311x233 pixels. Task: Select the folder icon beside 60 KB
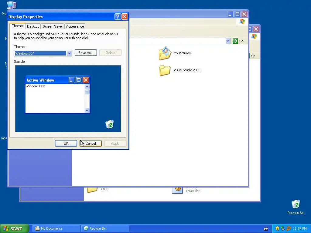[92, 190]
